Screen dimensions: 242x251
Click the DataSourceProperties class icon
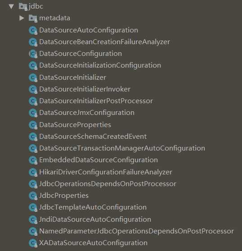click(x=33, y=125)
